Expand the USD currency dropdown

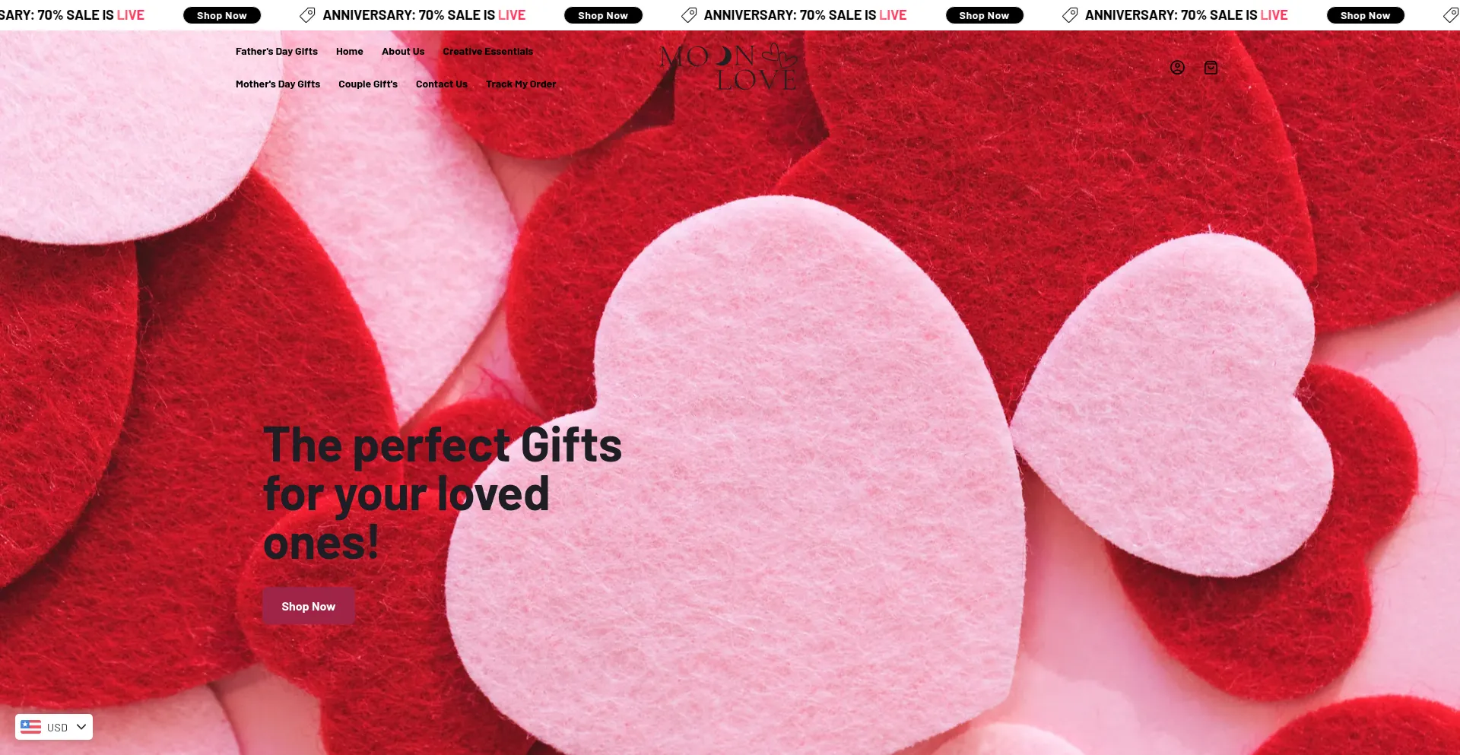coord(54,727)
